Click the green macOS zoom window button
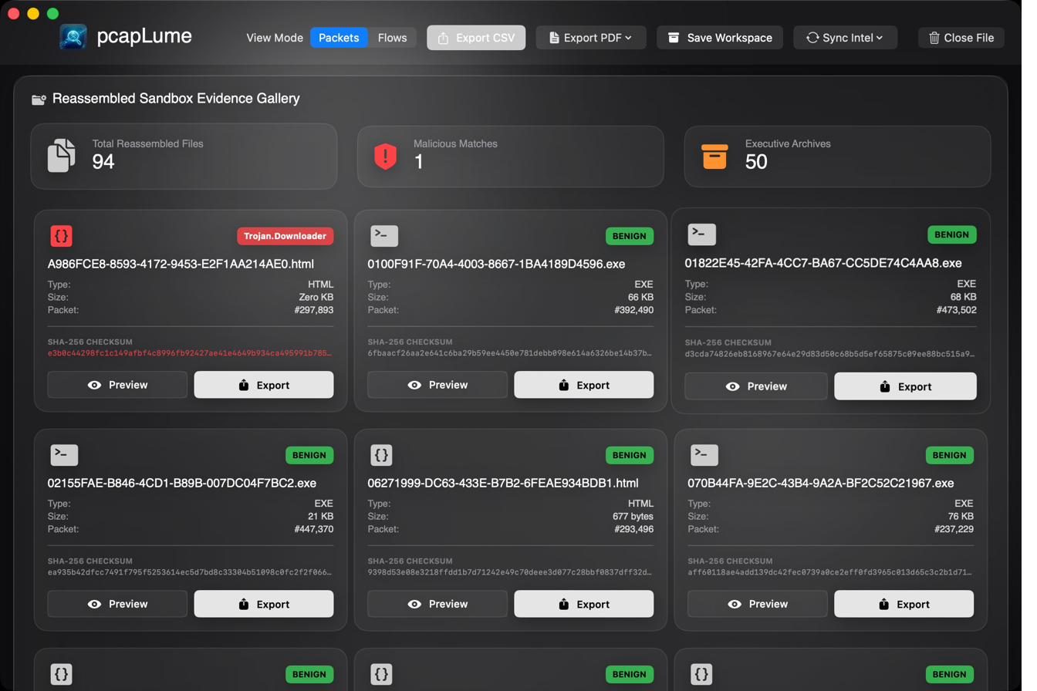The image size is (1037, 691). coord(52,13)
